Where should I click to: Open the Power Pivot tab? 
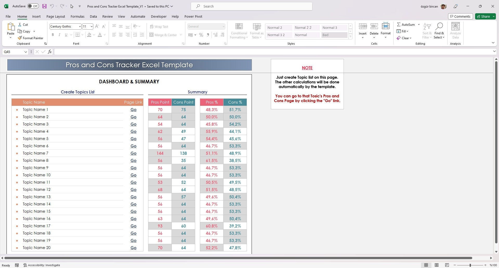point(193,16)
